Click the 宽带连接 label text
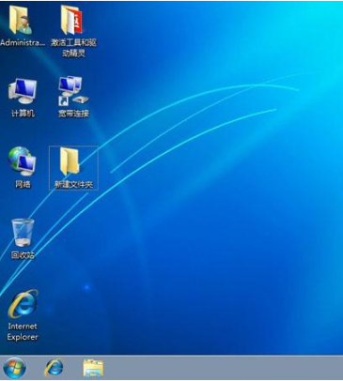The height and width of the screenshot is (381, 343). (x=73, y=114)
